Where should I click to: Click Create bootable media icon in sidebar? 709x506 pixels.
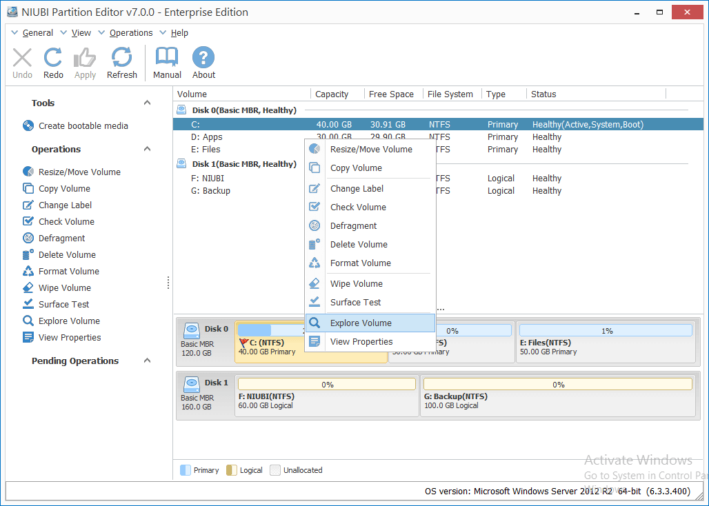[28, 125]
